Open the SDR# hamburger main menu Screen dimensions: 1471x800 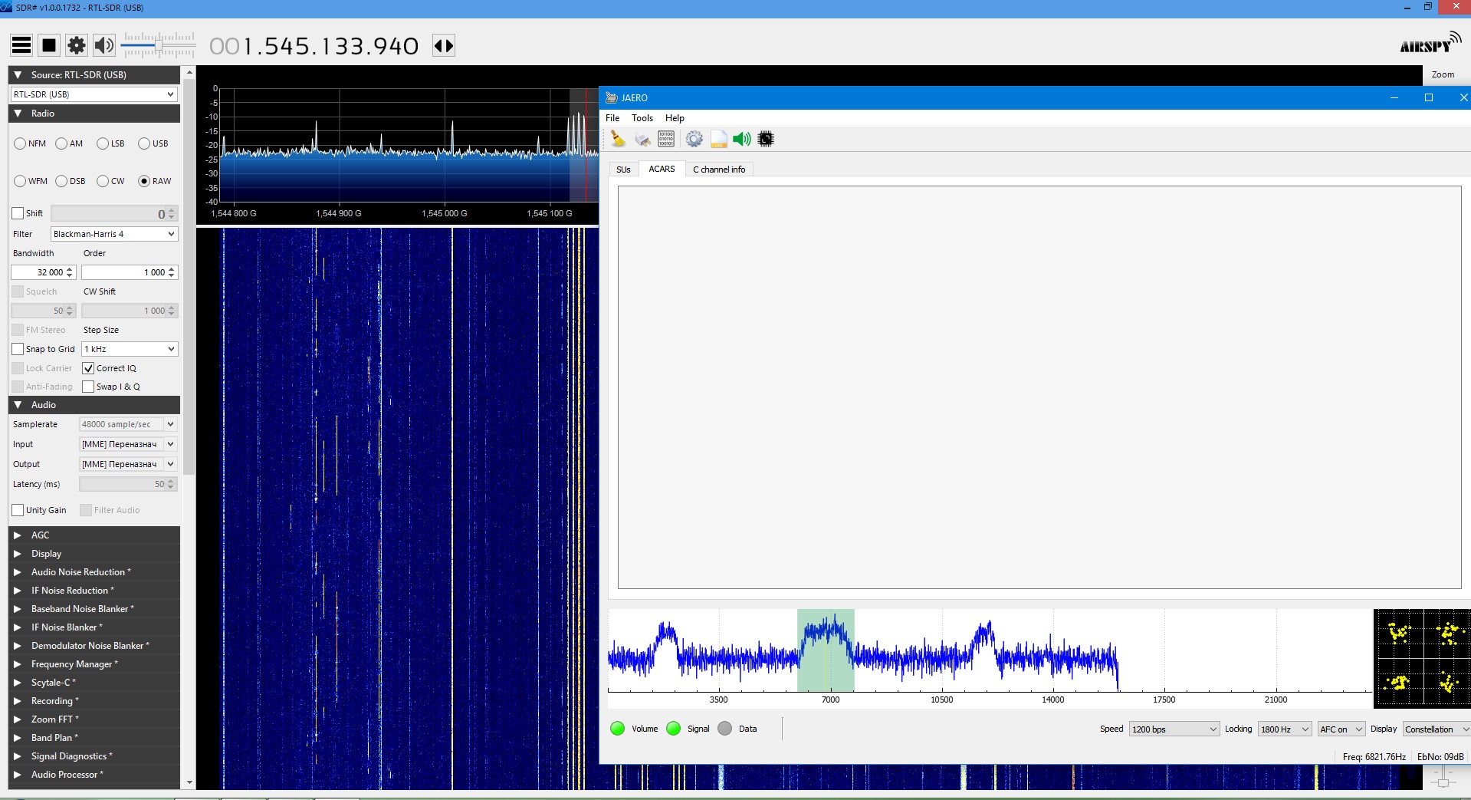click(x=21, y=45)
